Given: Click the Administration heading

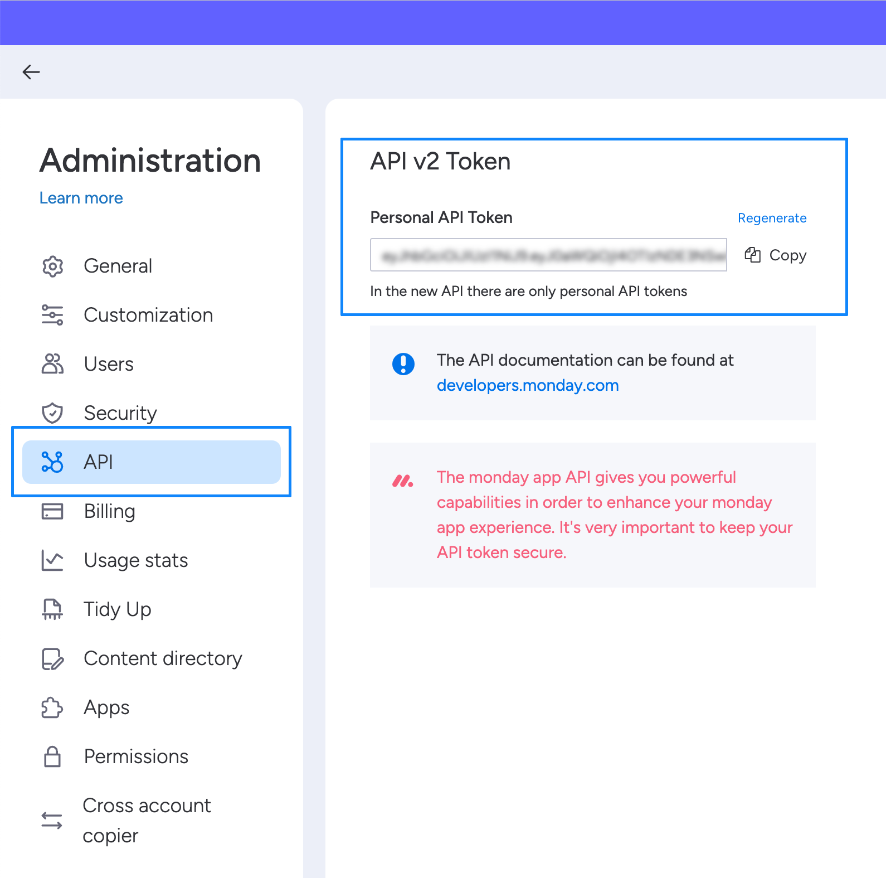Looking at the screenshot, I should (150, 161).
